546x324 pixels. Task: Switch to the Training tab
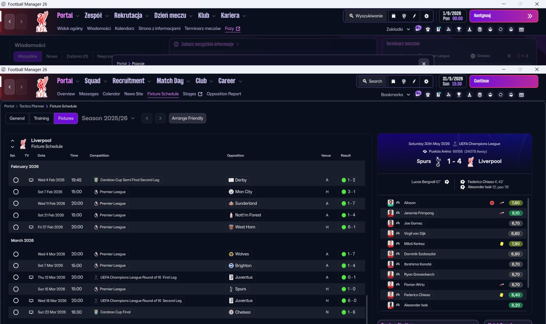click(x=41, y=119)
